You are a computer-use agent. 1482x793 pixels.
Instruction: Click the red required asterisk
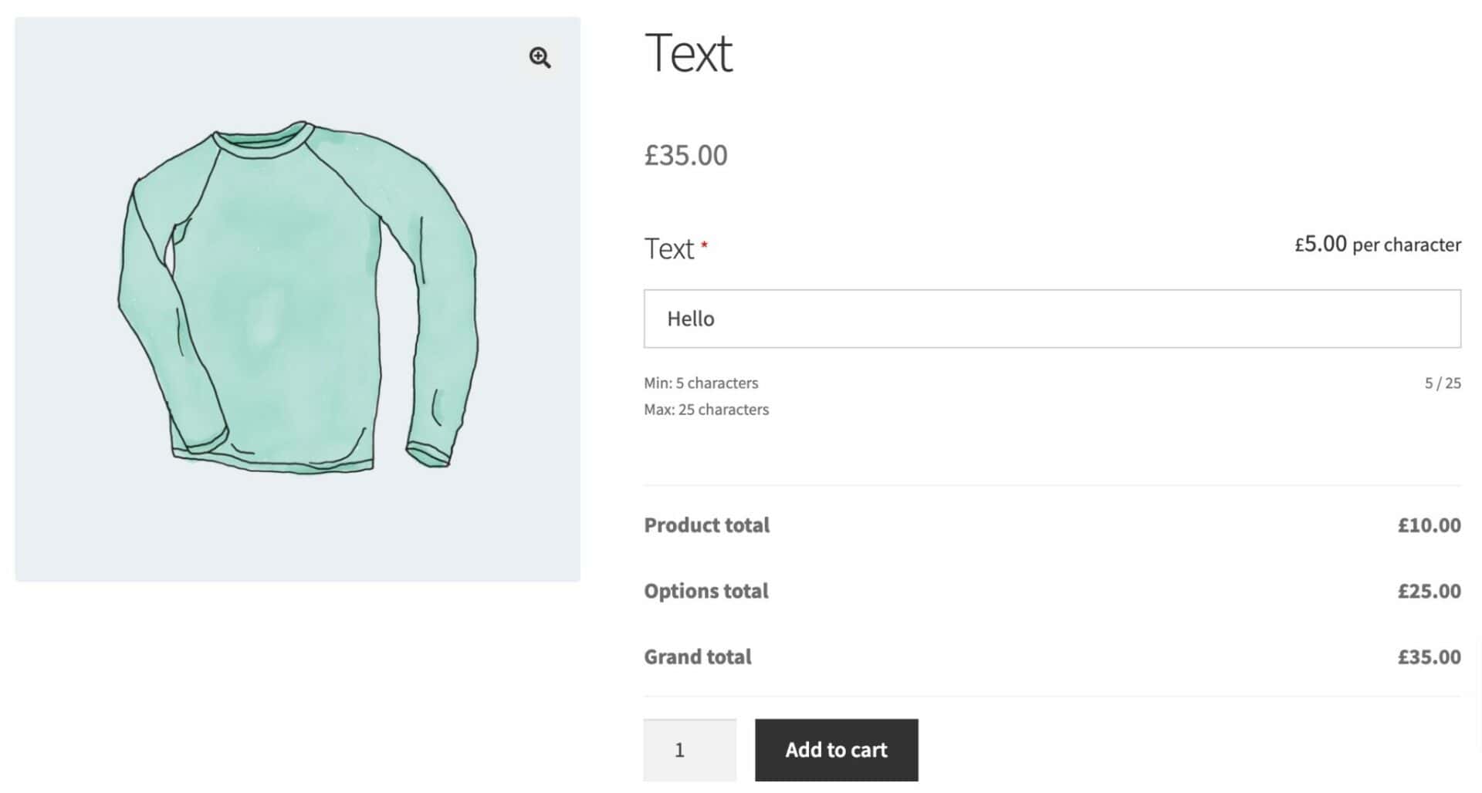tap(704, 245)
